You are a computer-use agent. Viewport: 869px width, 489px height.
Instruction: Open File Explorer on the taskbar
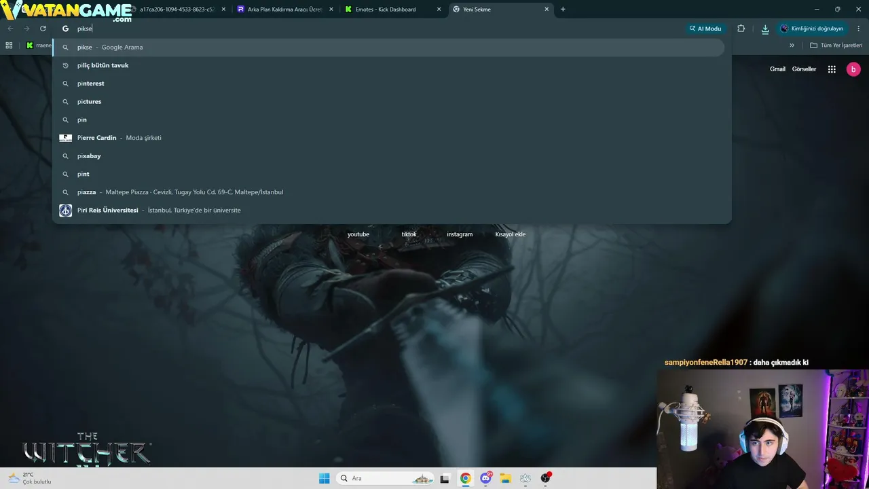[x=505, y=478]
